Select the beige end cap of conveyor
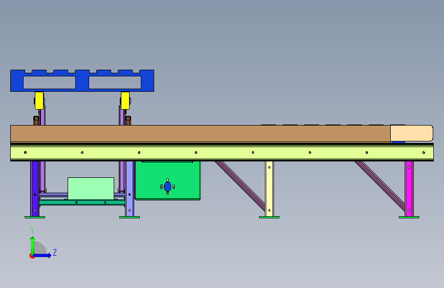Viewport: 444px width, 288px height. tap(411, 133)
